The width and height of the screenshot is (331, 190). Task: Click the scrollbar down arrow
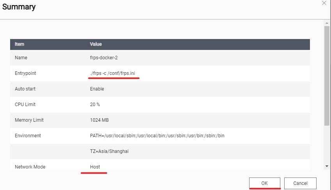327,166
